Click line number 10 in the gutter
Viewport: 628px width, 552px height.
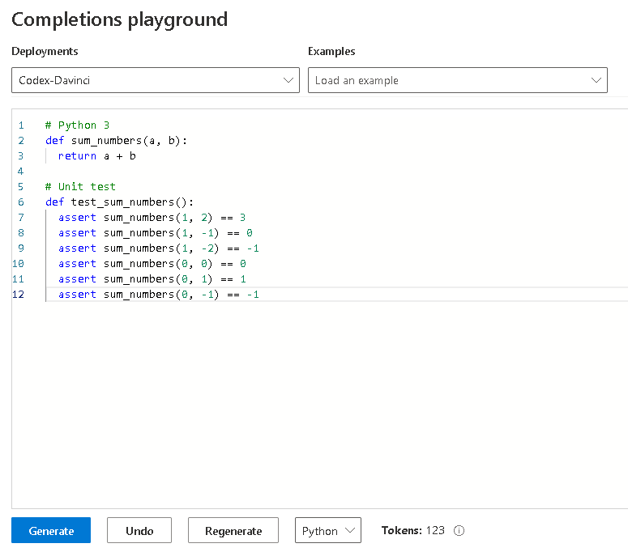pos(18,264)
